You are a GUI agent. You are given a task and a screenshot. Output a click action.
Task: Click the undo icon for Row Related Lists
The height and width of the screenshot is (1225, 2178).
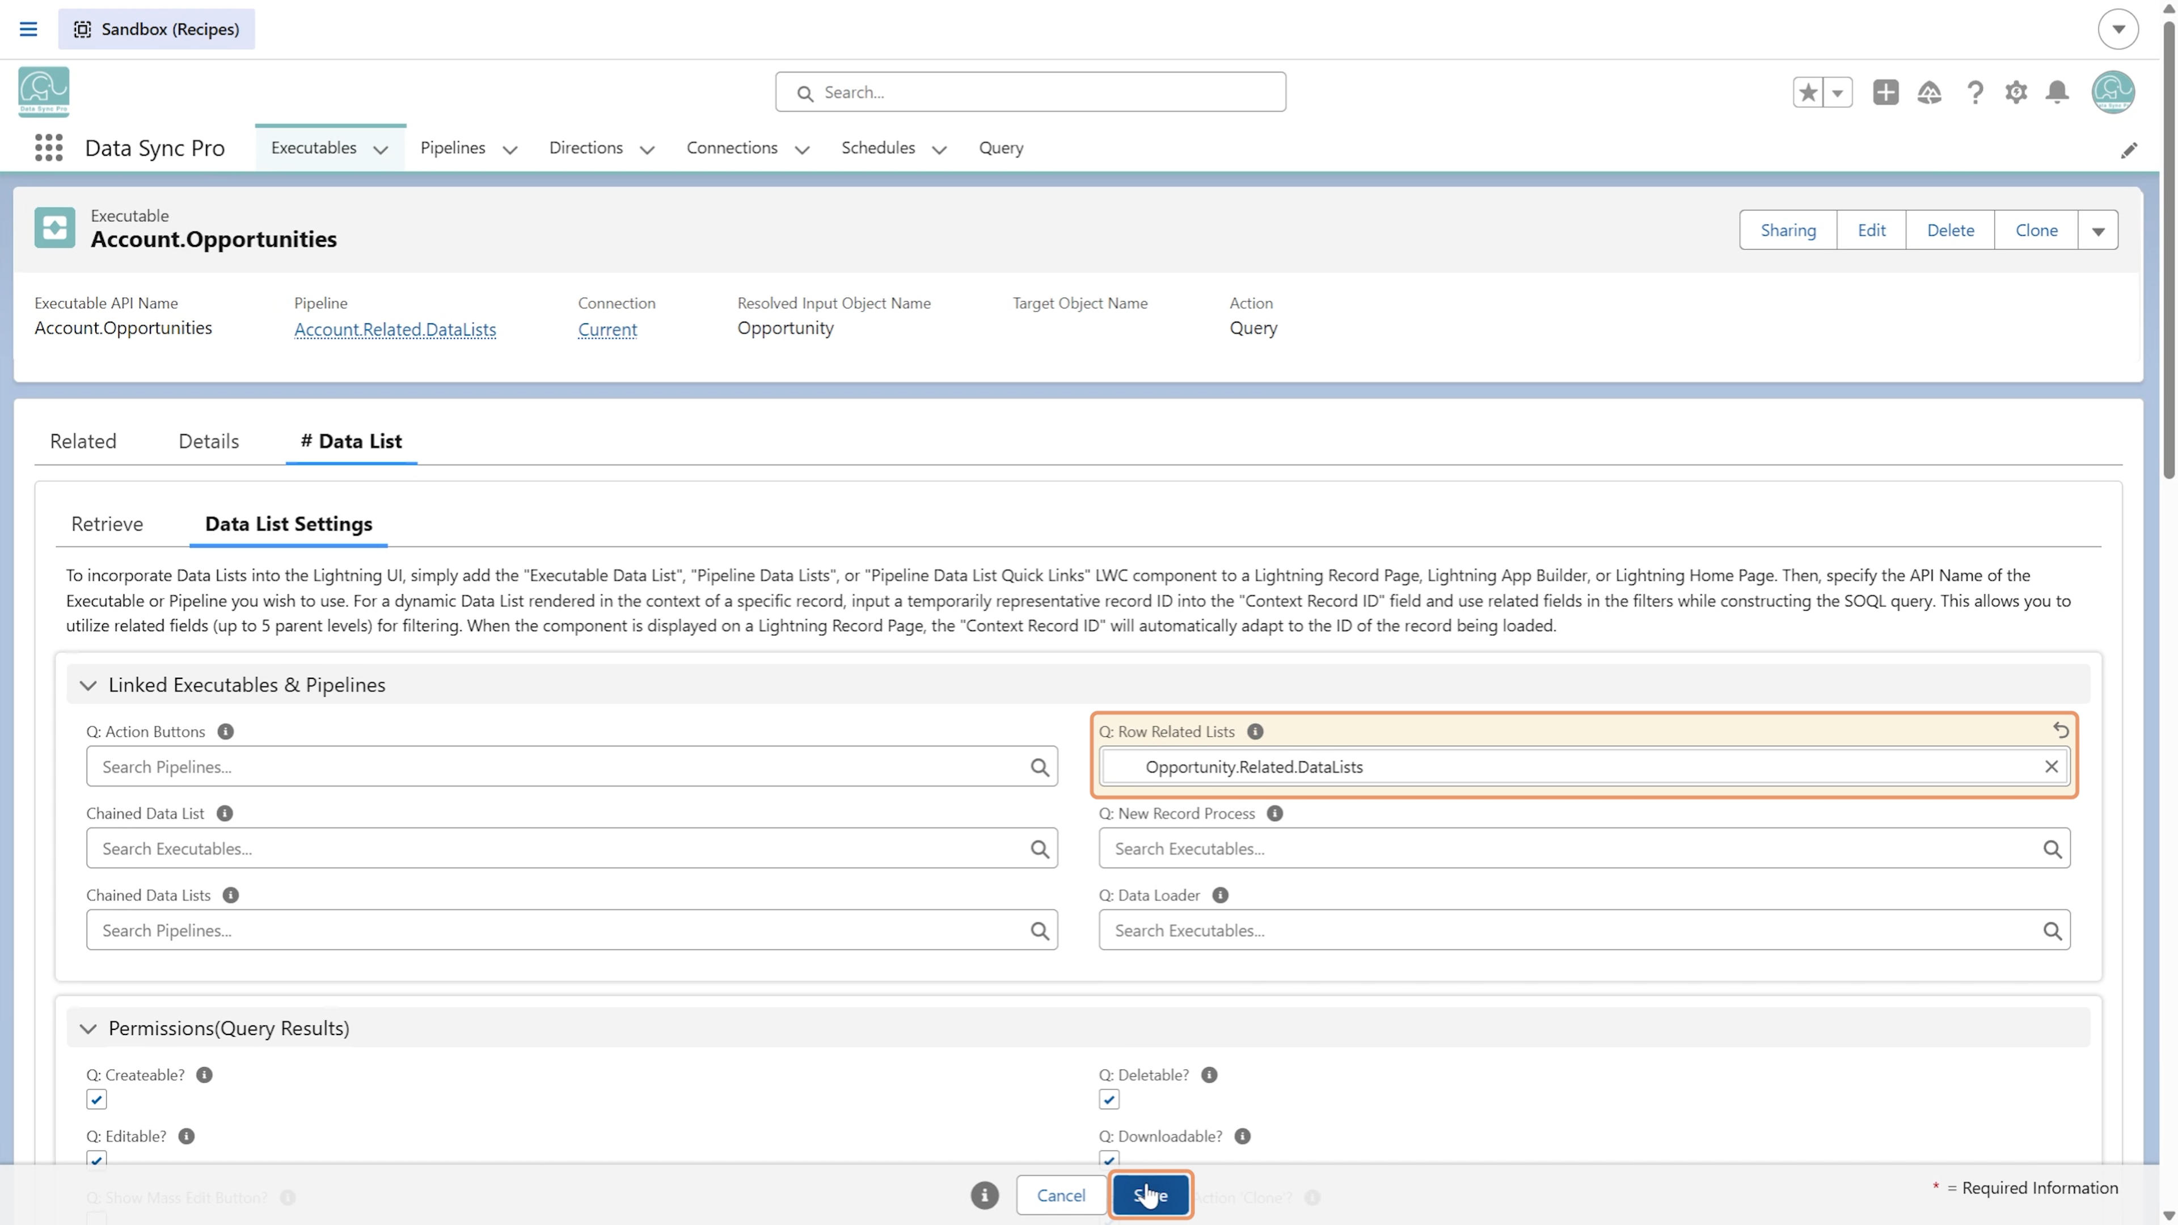[2061, 729]
